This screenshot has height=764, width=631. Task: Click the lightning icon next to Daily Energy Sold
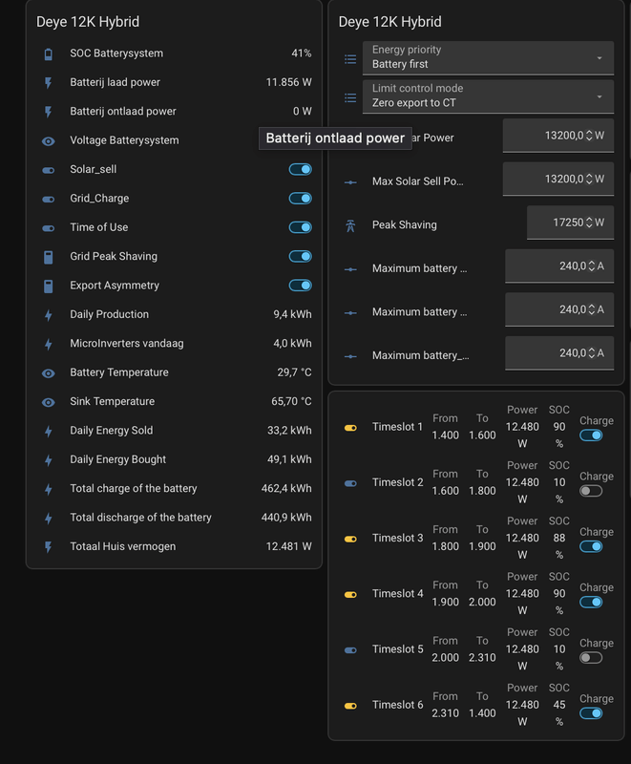pos(48,432)
